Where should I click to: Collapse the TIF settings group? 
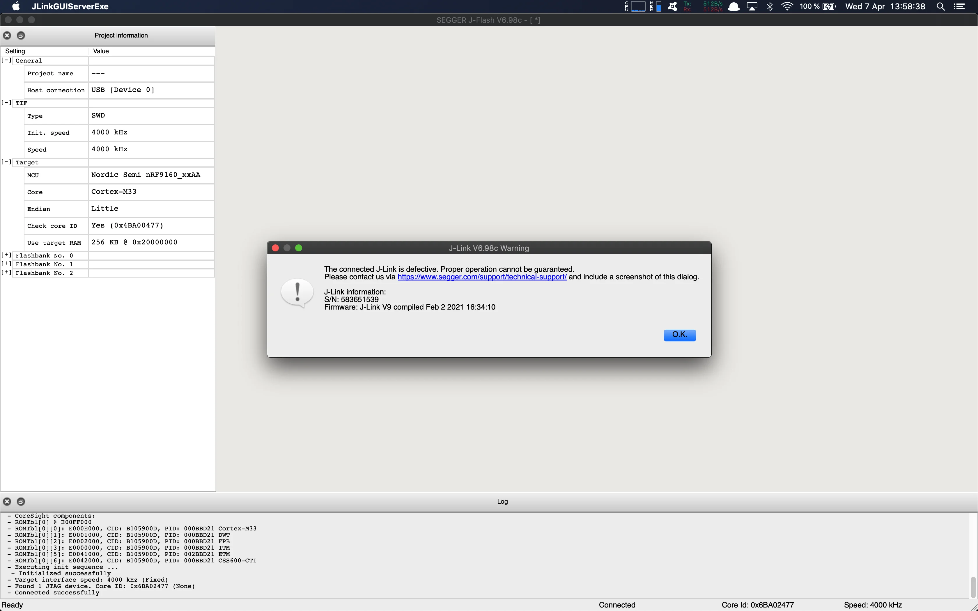[x=6, y=103]
